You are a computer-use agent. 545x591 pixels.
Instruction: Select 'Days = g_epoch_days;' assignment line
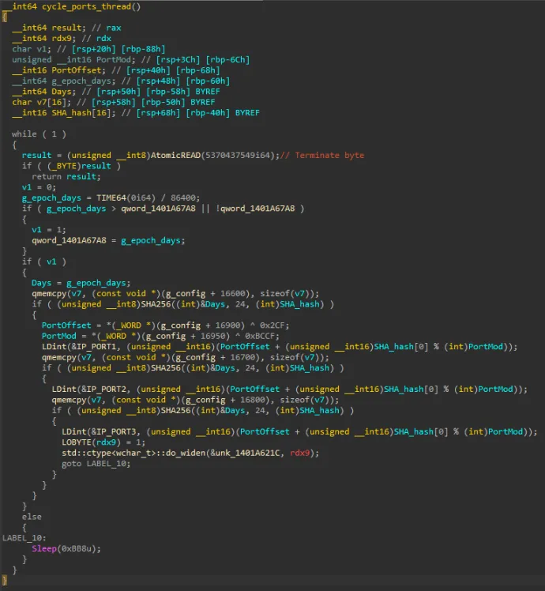click(x=81, y=283)
